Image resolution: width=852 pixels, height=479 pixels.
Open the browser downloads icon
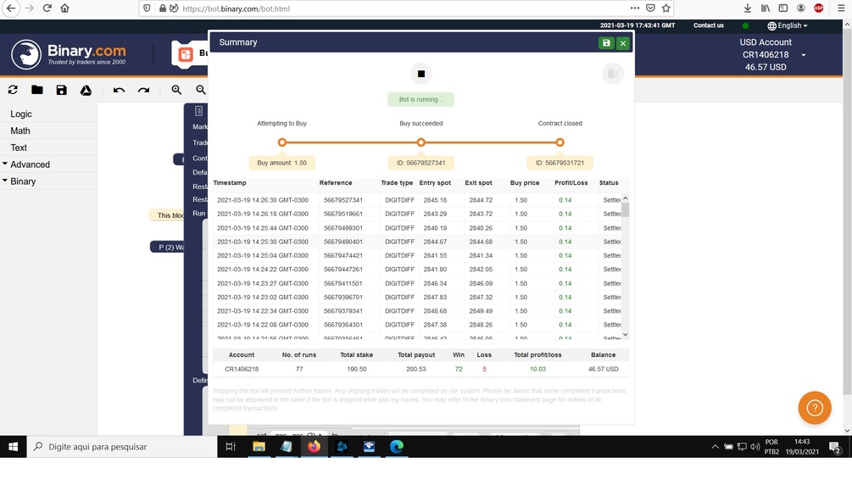[747, 8]
